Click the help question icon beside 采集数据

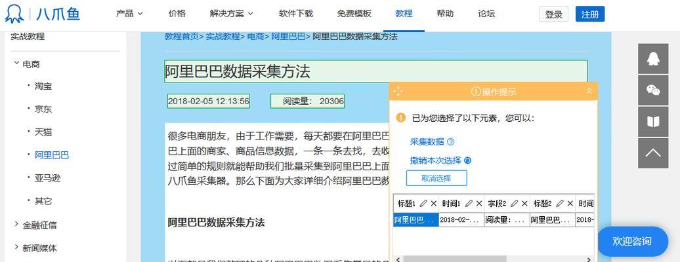pos(450,141)
